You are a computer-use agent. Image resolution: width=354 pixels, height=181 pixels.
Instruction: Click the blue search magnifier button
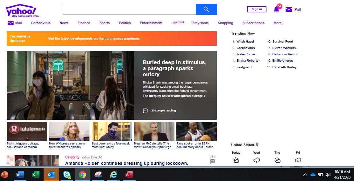click(x=206, y=9)
